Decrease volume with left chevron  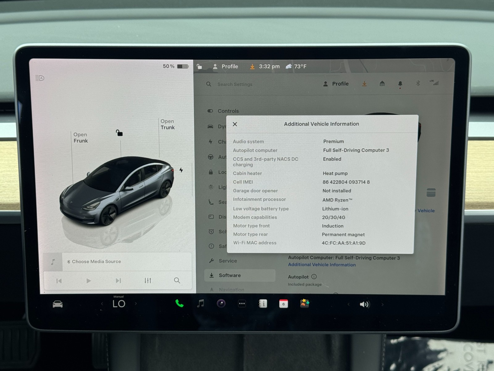pyautogui.click(x=349, y=305)
